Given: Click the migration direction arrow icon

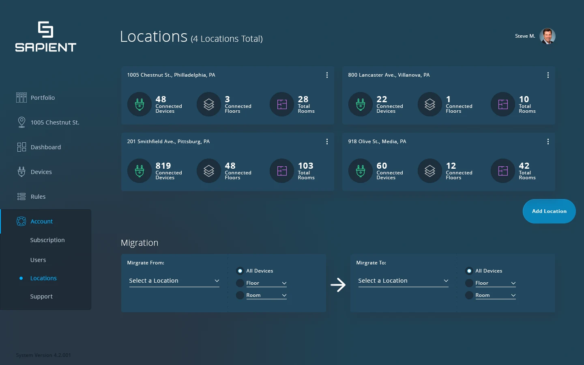Looking at the screenshot, I should 338,285.
